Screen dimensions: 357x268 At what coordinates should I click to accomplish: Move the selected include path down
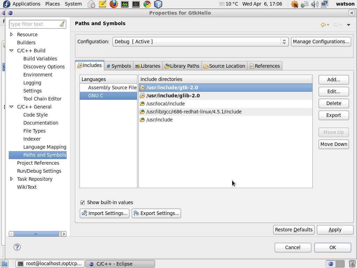click(x=334, y=144)
